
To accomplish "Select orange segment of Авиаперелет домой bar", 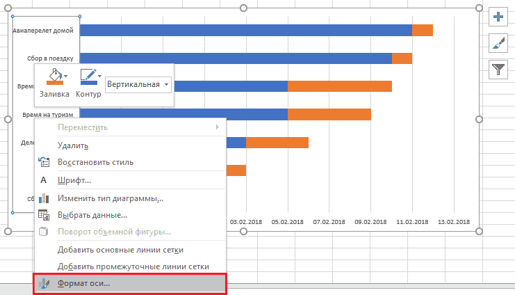I will pos(423,30).
